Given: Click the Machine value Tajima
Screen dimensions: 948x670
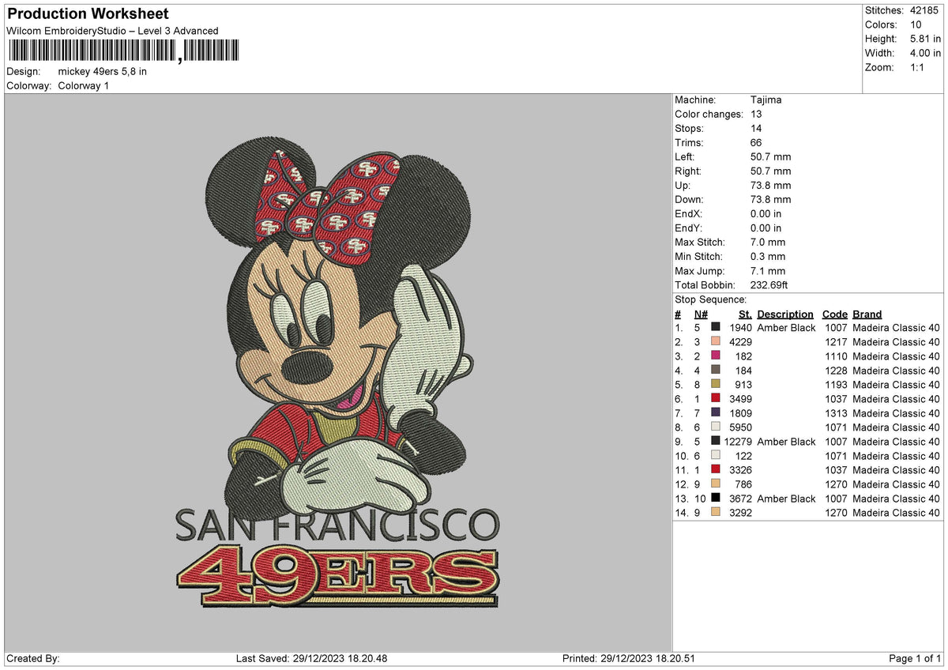Looking at the screenshot, I should click(x=766, y=100).
